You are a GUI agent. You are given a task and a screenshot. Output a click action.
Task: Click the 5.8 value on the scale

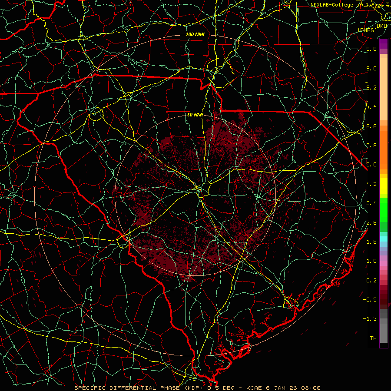(371, 145)
